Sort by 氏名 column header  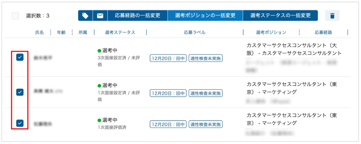39,32
